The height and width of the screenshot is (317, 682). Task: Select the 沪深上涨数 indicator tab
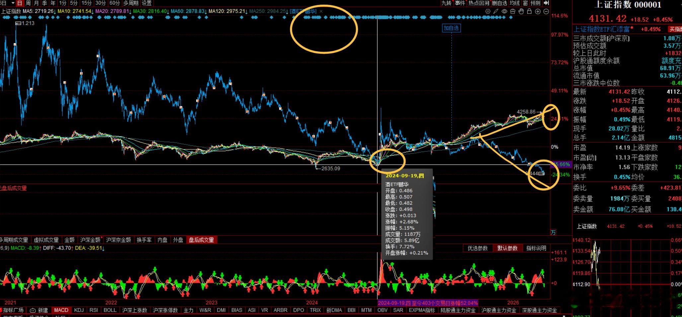click(x=134, y=310)
